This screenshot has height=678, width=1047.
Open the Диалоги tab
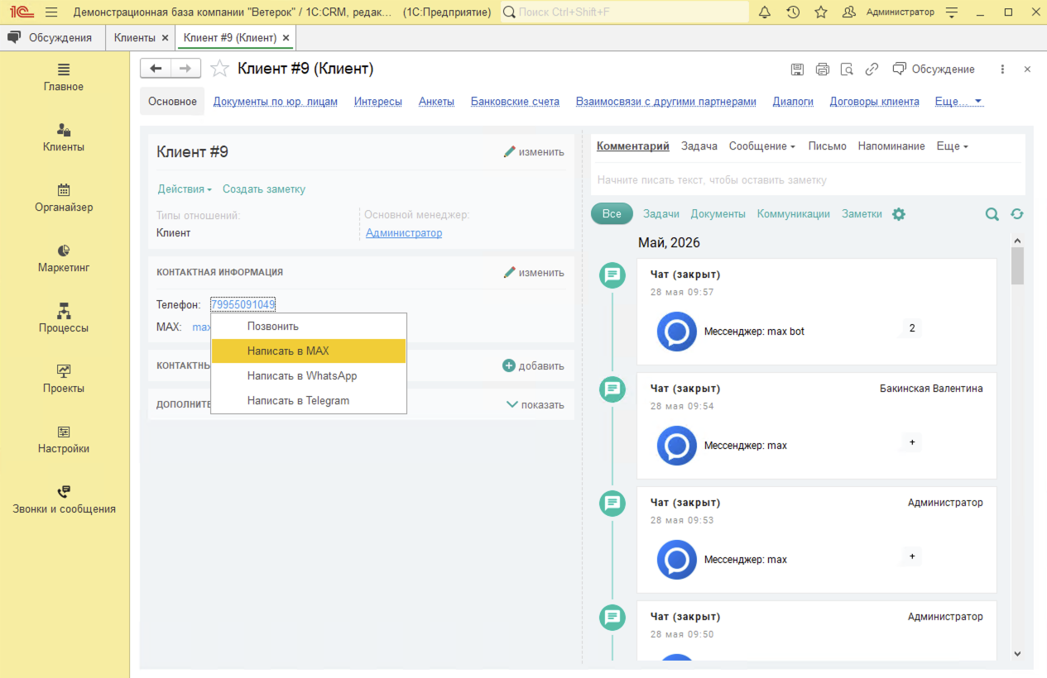click(793, 102)
